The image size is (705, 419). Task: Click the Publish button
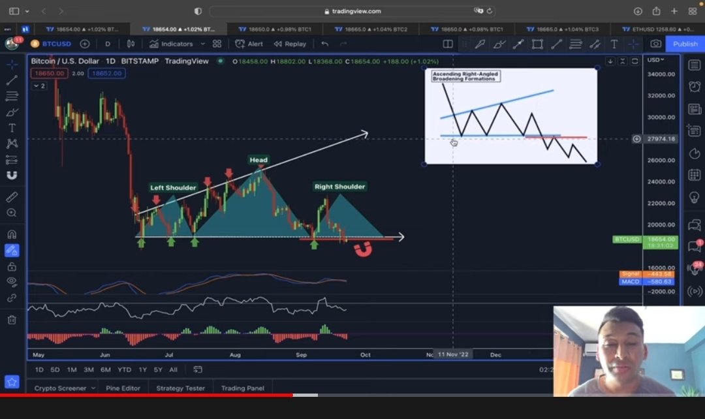coord(685,44)
